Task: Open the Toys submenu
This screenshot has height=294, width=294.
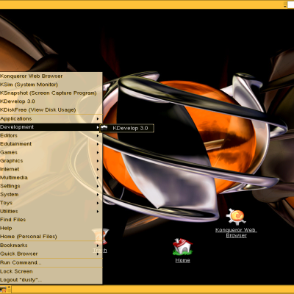Action: 51,203
